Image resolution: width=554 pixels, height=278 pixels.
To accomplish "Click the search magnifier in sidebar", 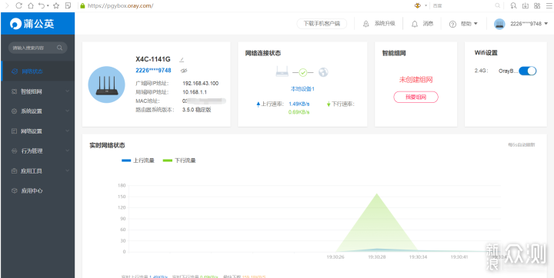I will click(x=59, y=48).
